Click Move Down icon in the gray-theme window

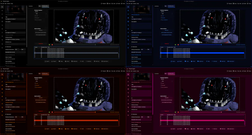[x=102, y=61]
